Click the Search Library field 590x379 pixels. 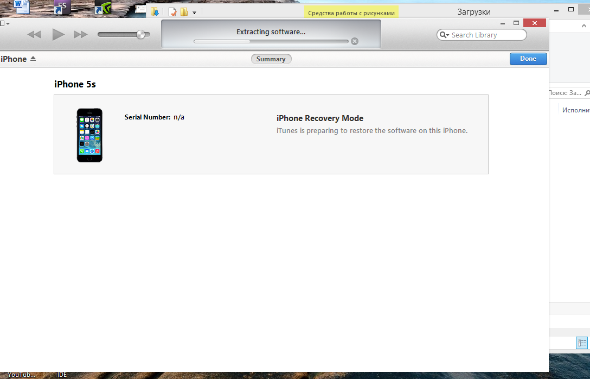tap(482, 35)
